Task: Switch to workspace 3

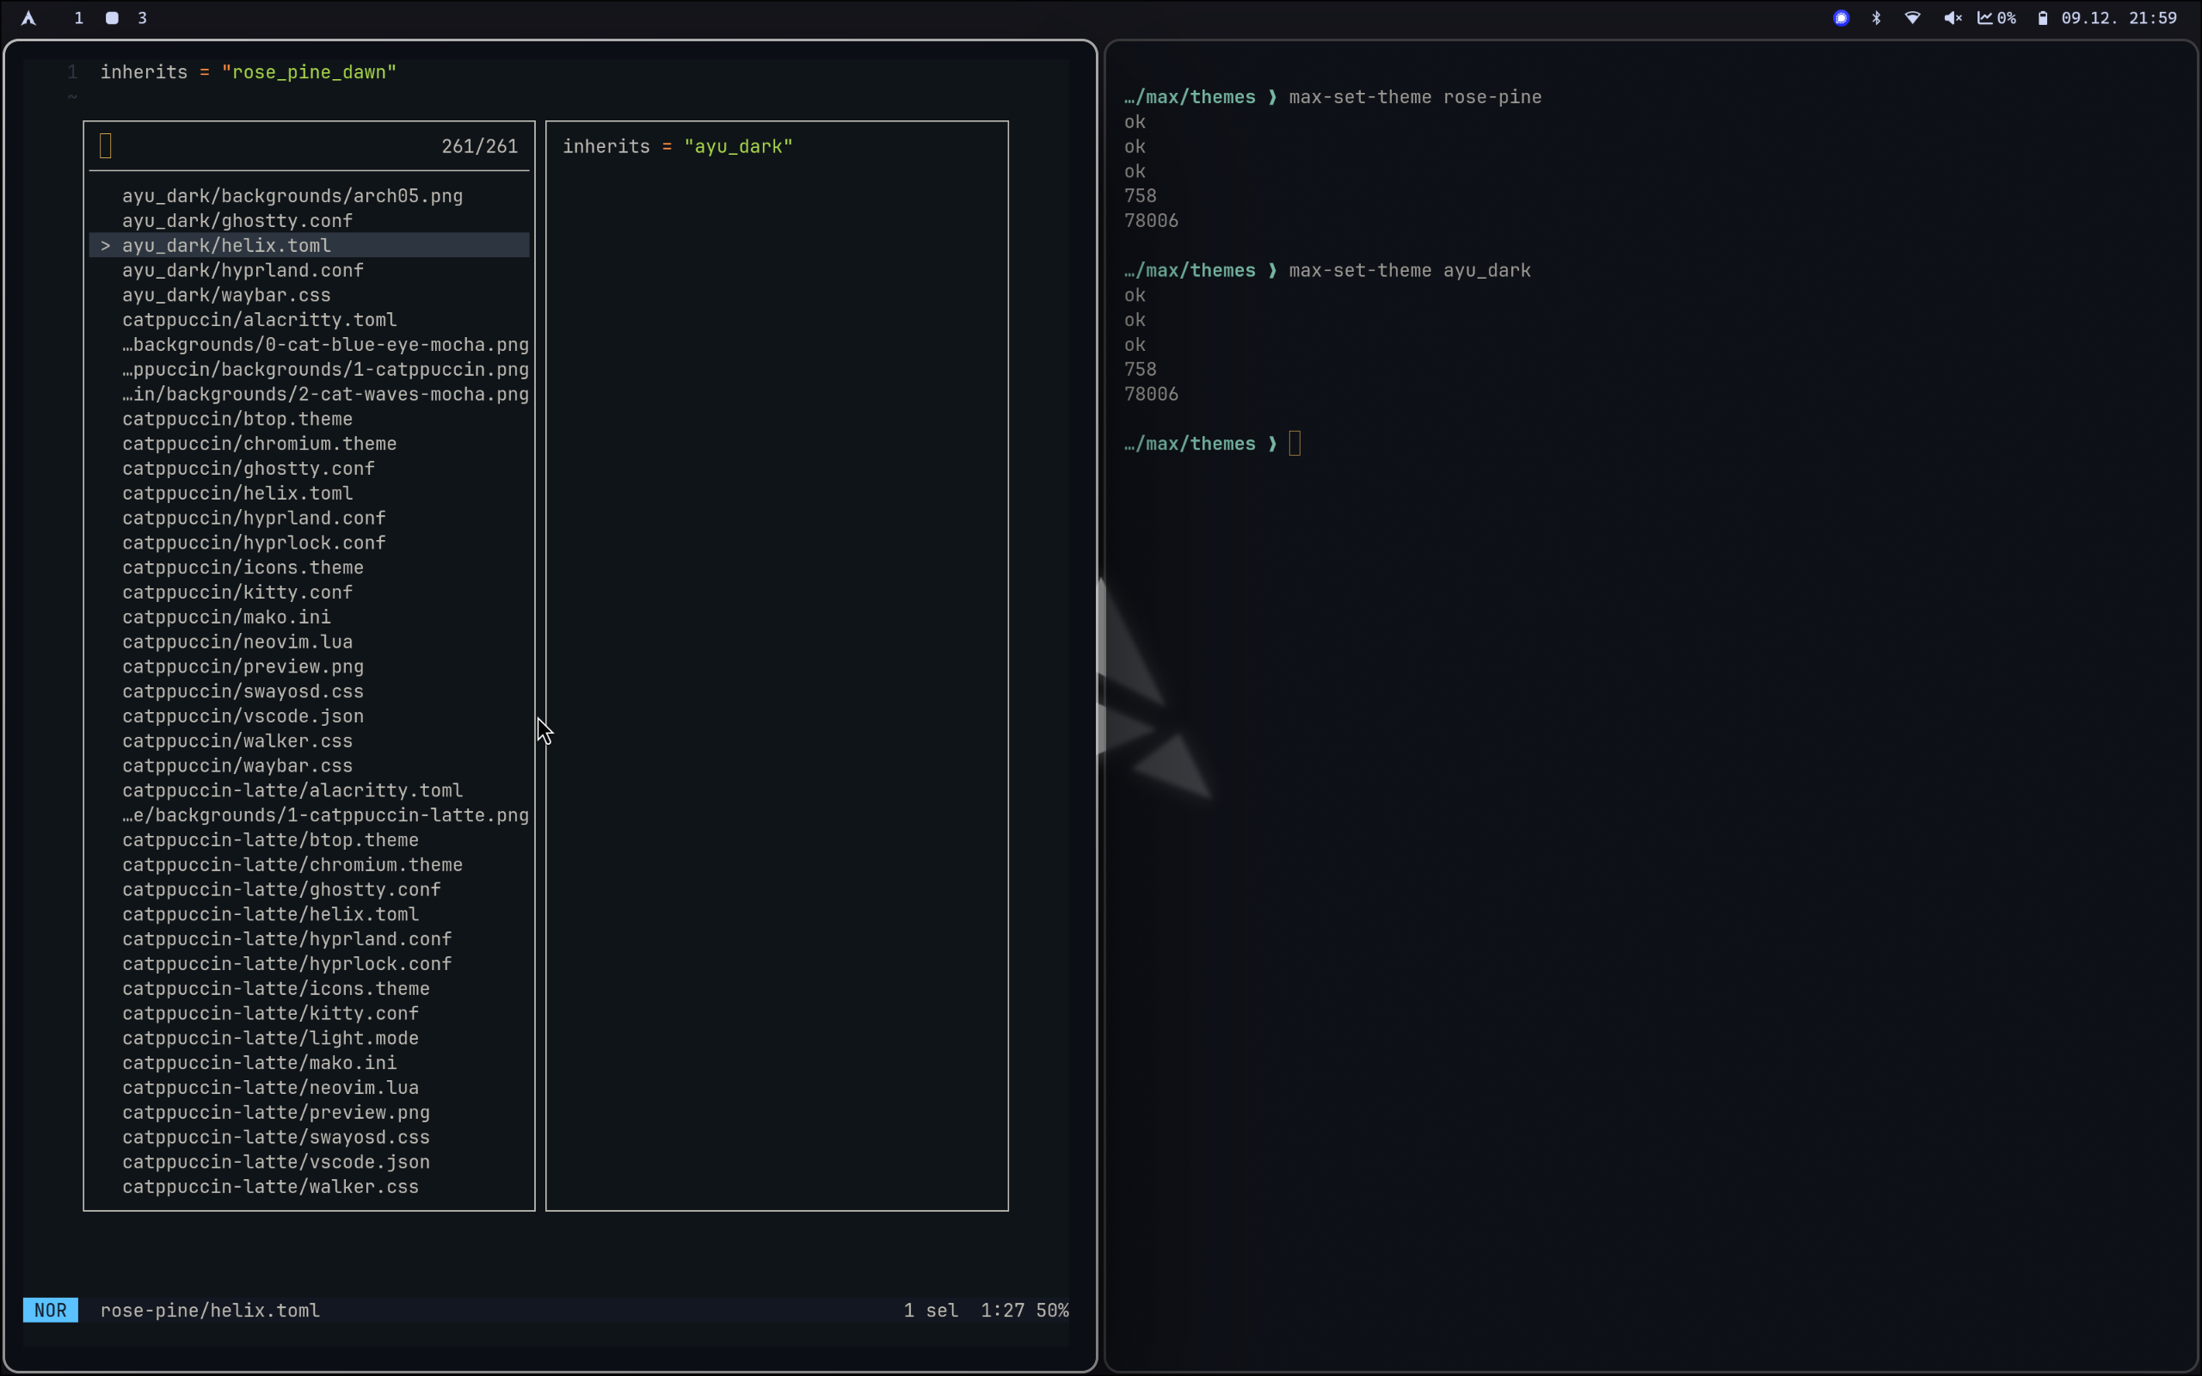Action: (x=142, y=17)
